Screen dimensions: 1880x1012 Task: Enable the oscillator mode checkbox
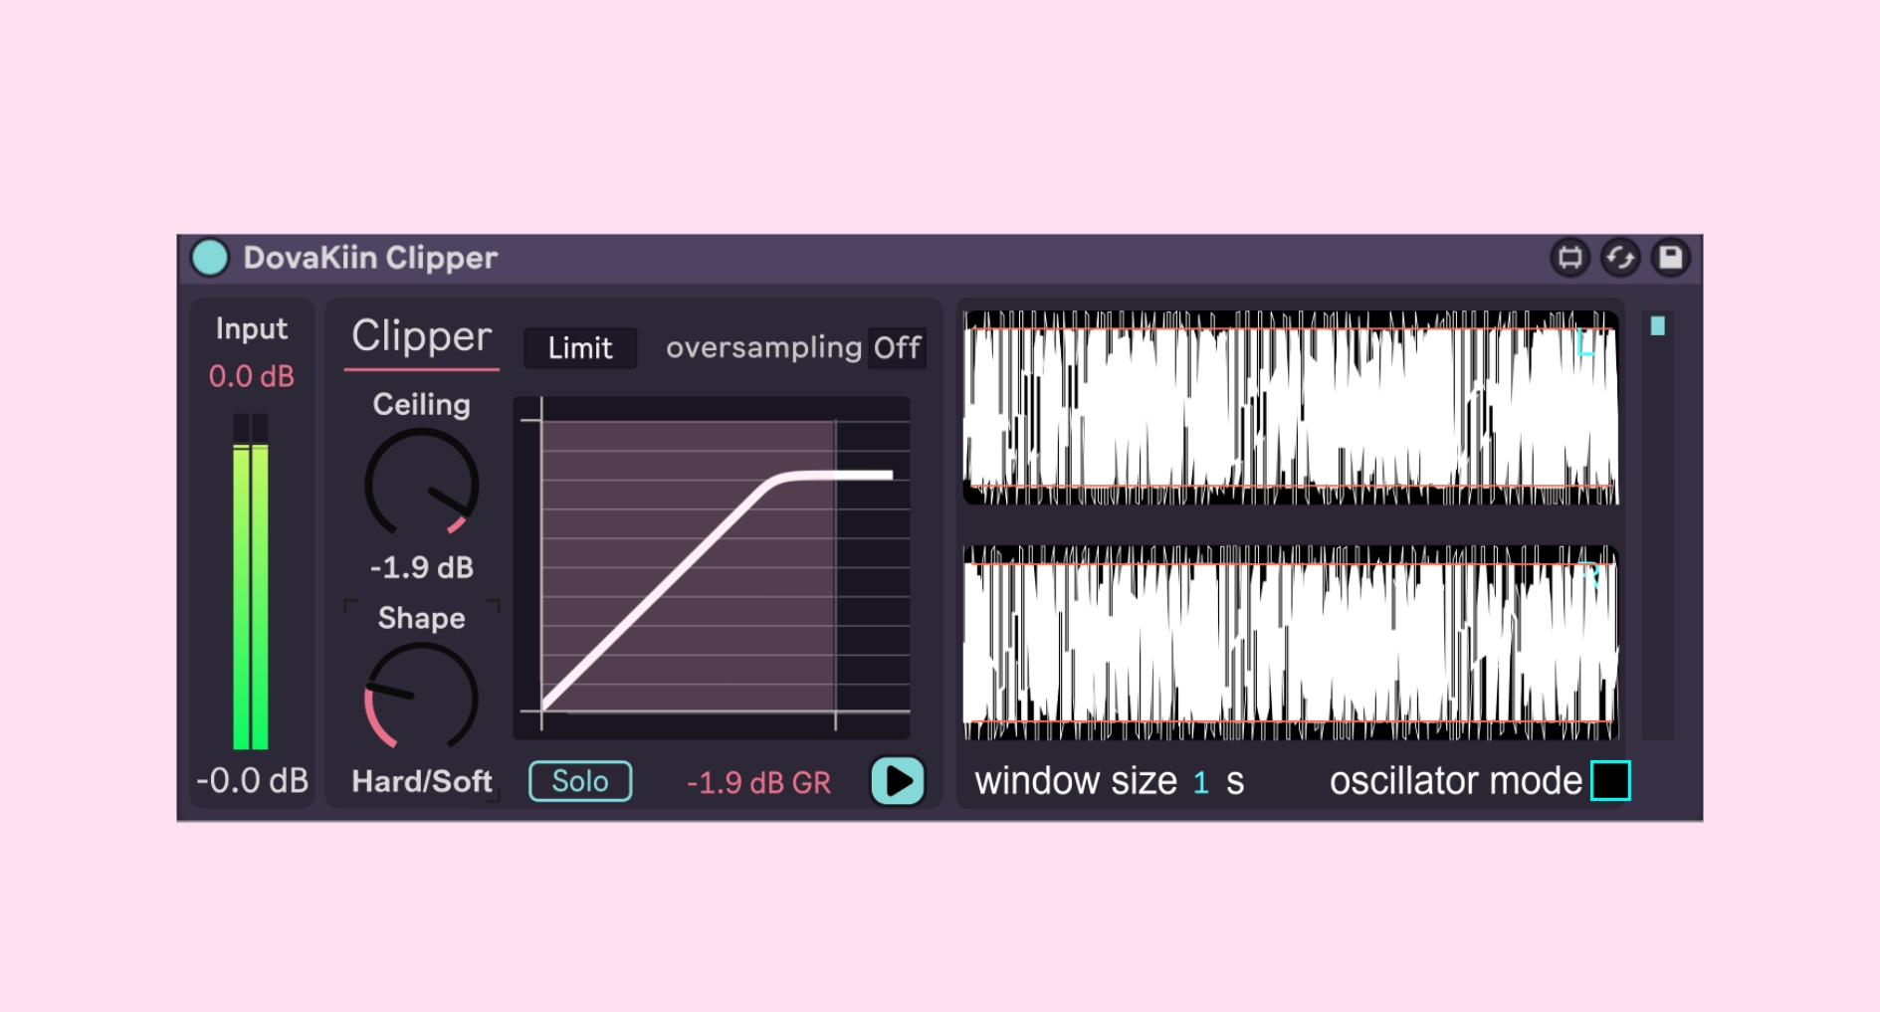1609,781
